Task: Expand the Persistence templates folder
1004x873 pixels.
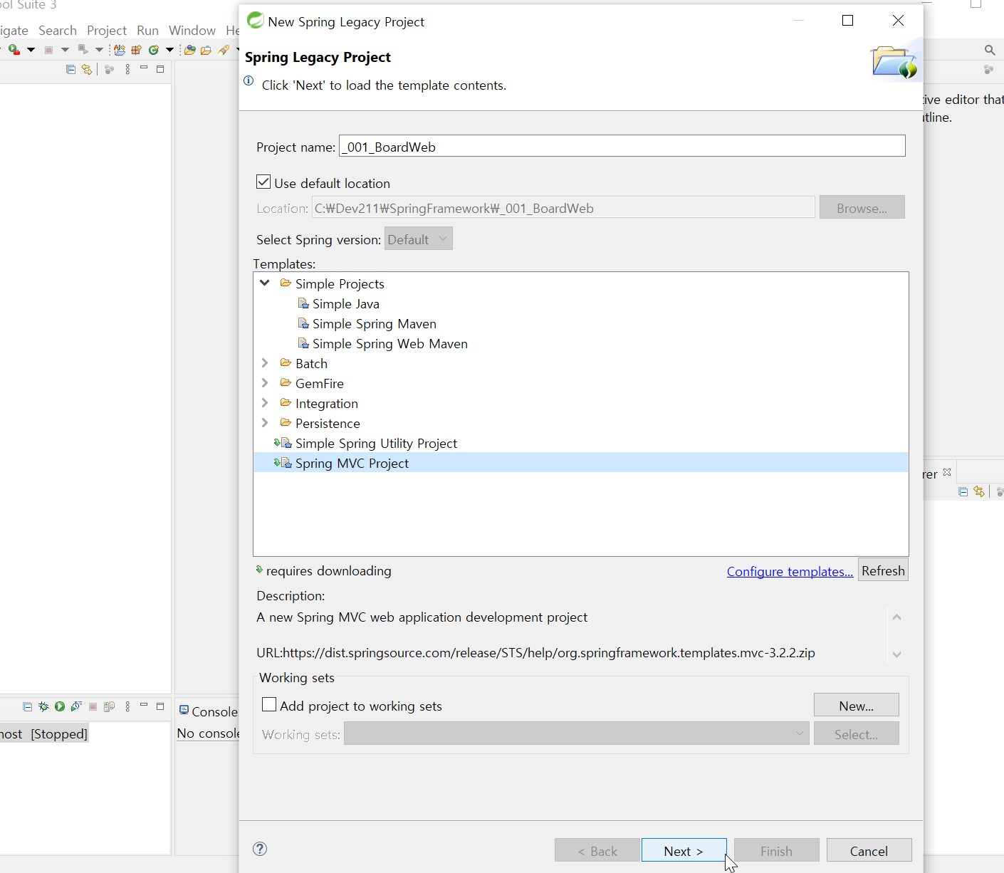Action: (x=265, y=422)
